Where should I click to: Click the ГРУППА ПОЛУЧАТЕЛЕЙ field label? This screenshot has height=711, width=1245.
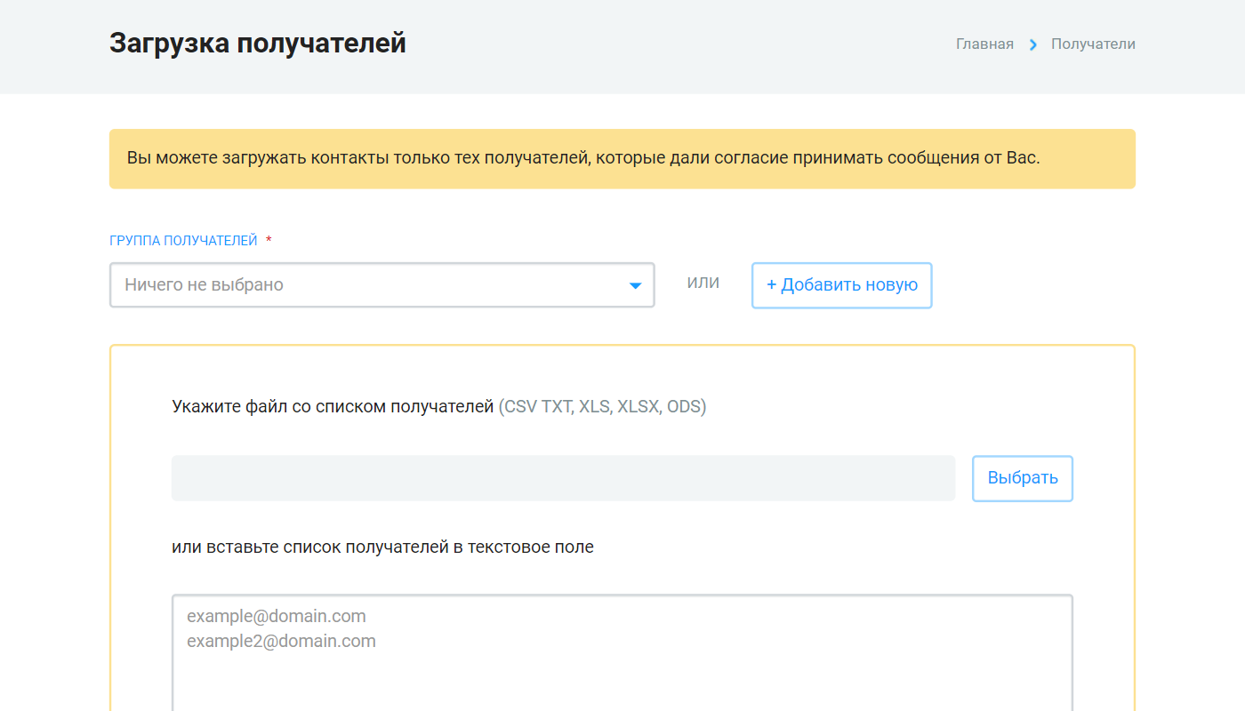(x=183, y=241)
